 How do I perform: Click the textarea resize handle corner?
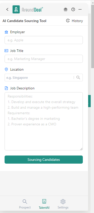(81, 149)
